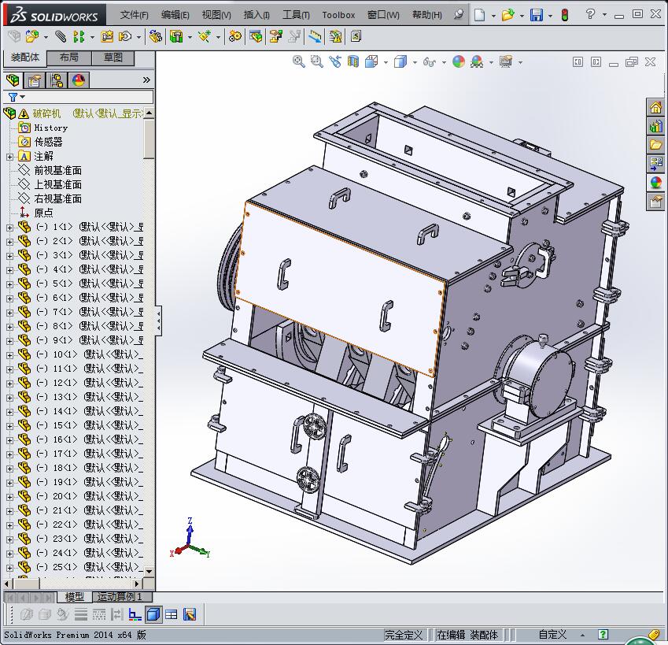668x645 pixels.
Task: Select the 装配体 tab
Action: 25,57
